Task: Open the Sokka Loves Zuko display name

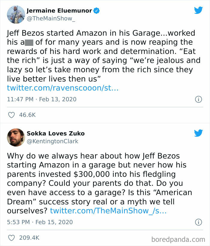Action: point(55,134)
